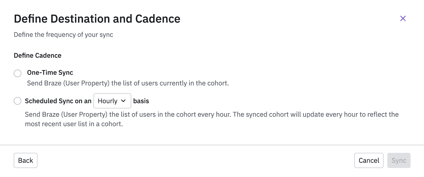Click the One-Time Sync description sentence
The image size is (424, 177).
(x=128, y=83)
